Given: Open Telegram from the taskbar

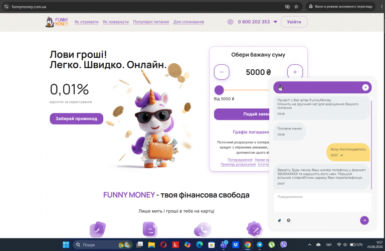Looking at the screenshot, I should [260, 244].
